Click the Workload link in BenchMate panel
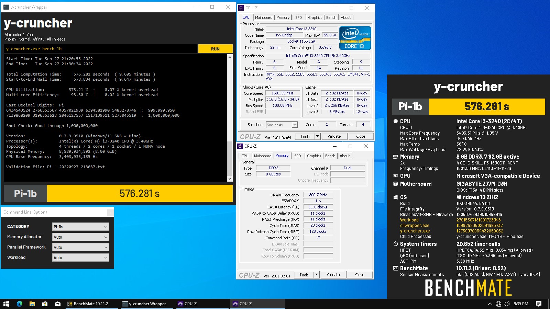Viewport: 550px width, 309px height. 409,220
